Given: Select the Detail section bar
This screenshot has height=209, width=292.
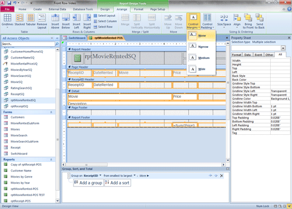Looking at the screenshot, I should [147, 91].
